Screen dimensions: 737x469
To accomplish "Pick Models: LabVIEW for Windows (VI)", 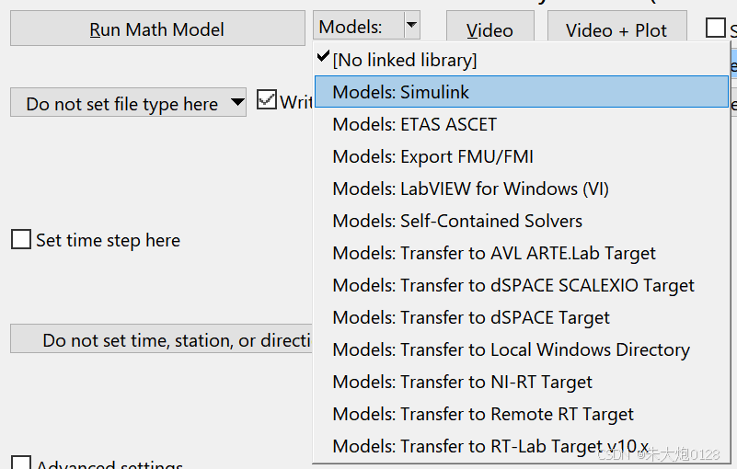I will pos(522,189).
